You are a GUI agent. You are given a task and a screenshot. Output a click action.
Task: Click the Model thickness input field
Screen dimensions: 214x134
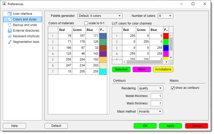point(156,96)
